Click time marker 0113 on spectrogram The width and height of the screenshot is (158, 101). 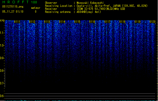point(47,22)
